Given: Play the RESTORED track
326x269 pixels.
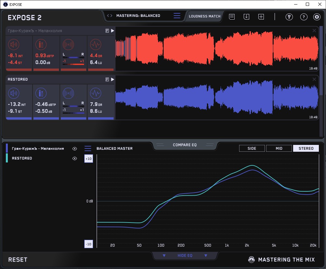Looking at the screenshot, I should pyautogui.click(x=113, y=79).
